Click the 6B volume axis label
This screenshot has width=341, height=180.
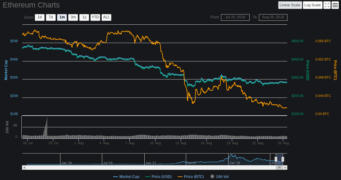[x=15, y=126]
